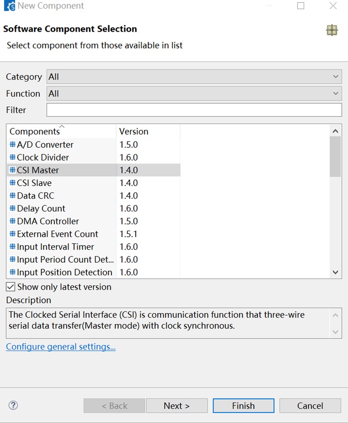The image size is (348, 423).
Task: Click the Next button
Action: pos(177,406)
